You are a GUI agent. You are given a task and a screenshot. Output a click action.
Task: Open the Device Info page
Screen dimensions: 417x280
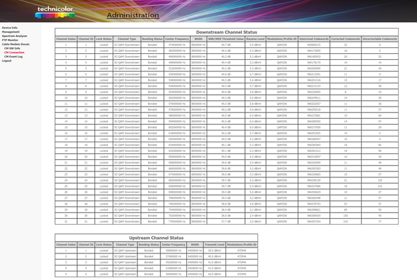(x=10, y=28)
